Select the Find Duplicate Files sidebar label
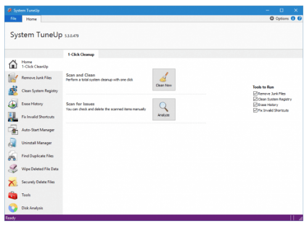Screen dimensions: 307x226 click(38, 156)
